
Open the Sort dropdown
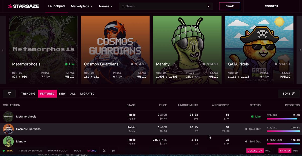289,94
